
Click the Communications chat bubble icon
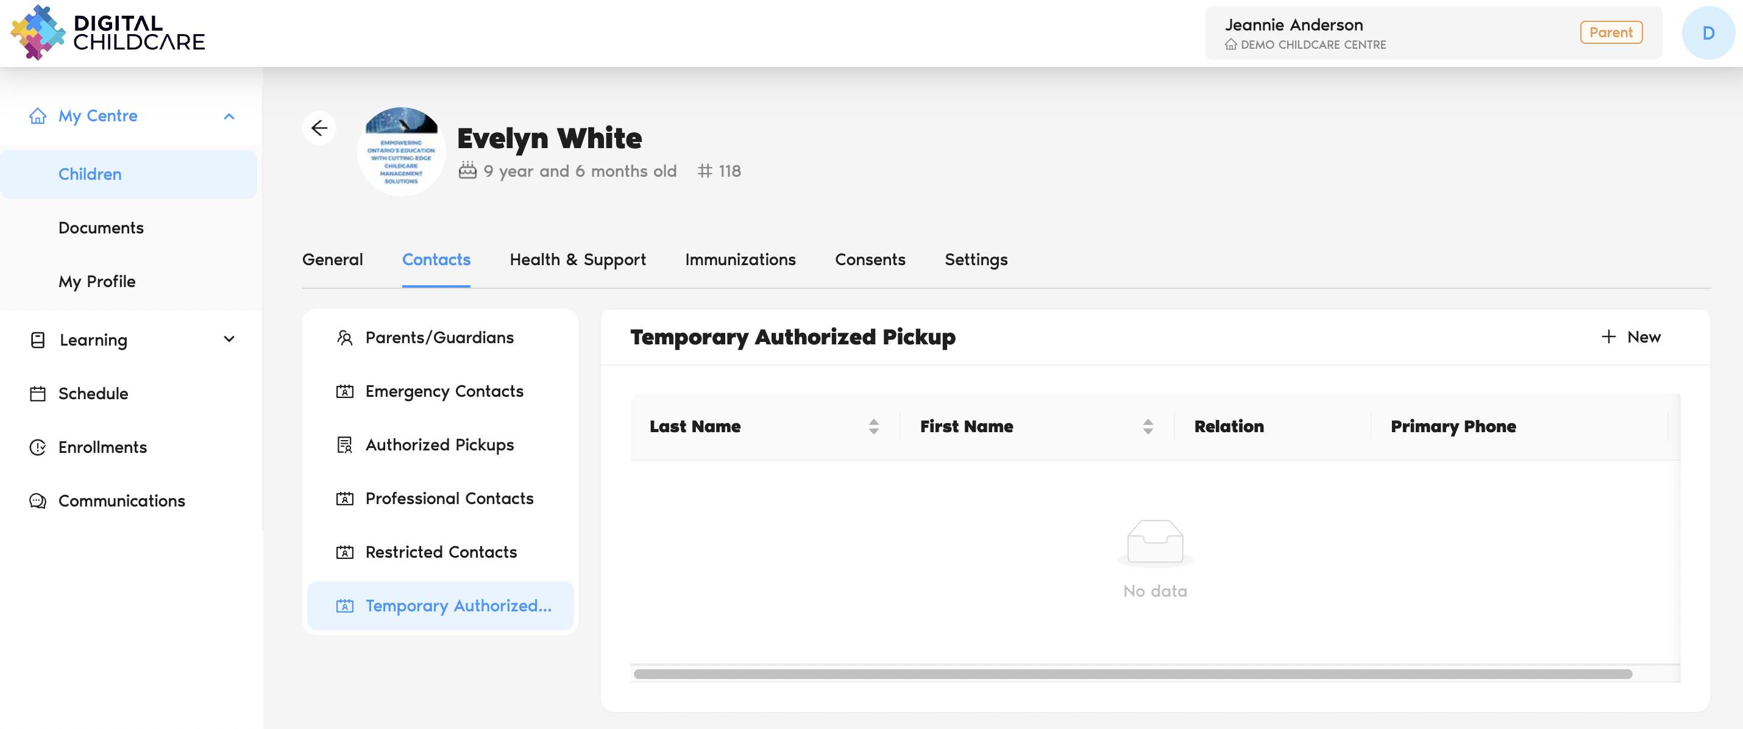click(38, 500)
